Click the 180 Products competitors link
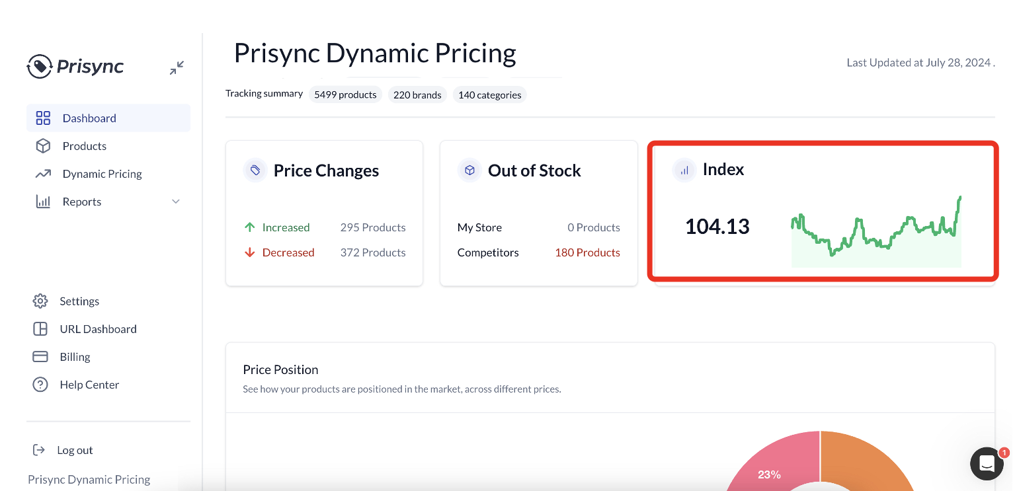Image resolution: width=1017 pixels, height=491 pixels. [x=587, y=252]
